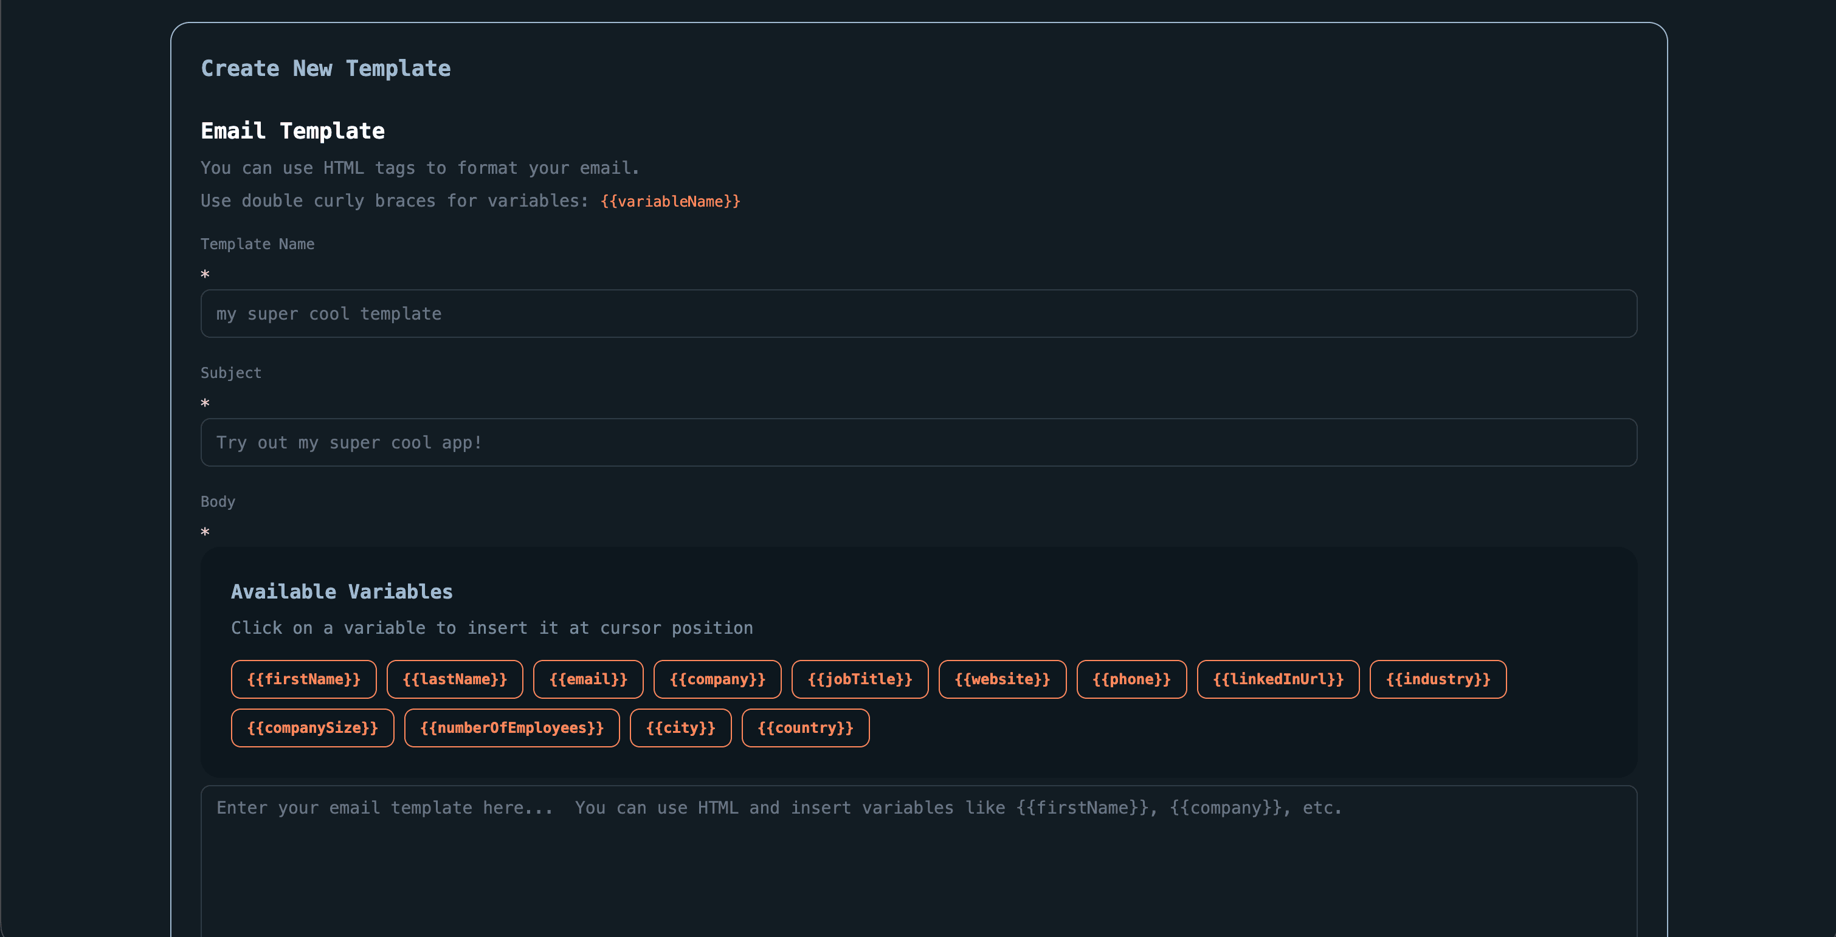Insert the {{companySize}} variable
The image size is (1836, 937).
[311, 727]
